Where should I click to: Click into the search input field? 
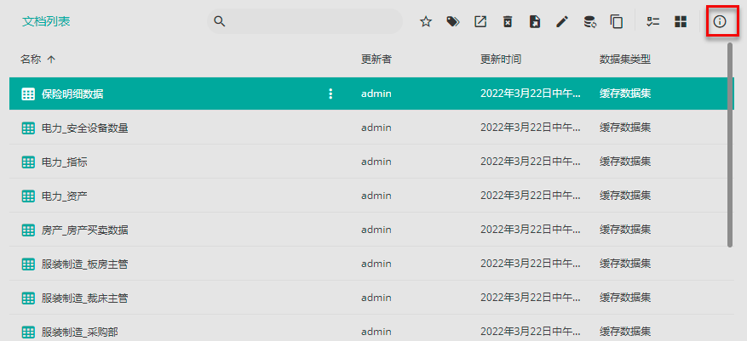tap(311, 21)
